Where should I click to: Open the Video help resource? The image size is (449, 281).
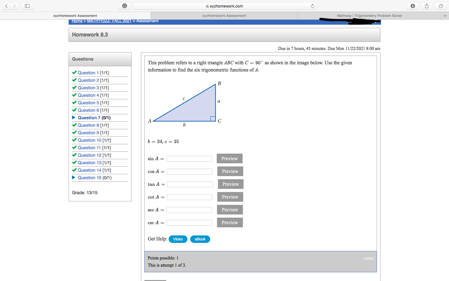pos(178,239)
